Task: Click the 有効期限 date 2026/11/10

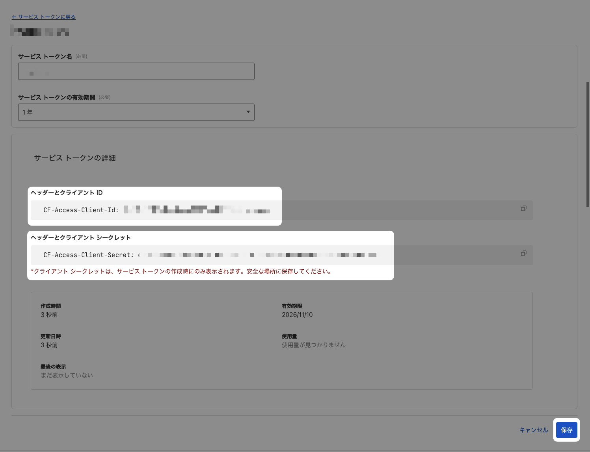Action: (297, 315)
